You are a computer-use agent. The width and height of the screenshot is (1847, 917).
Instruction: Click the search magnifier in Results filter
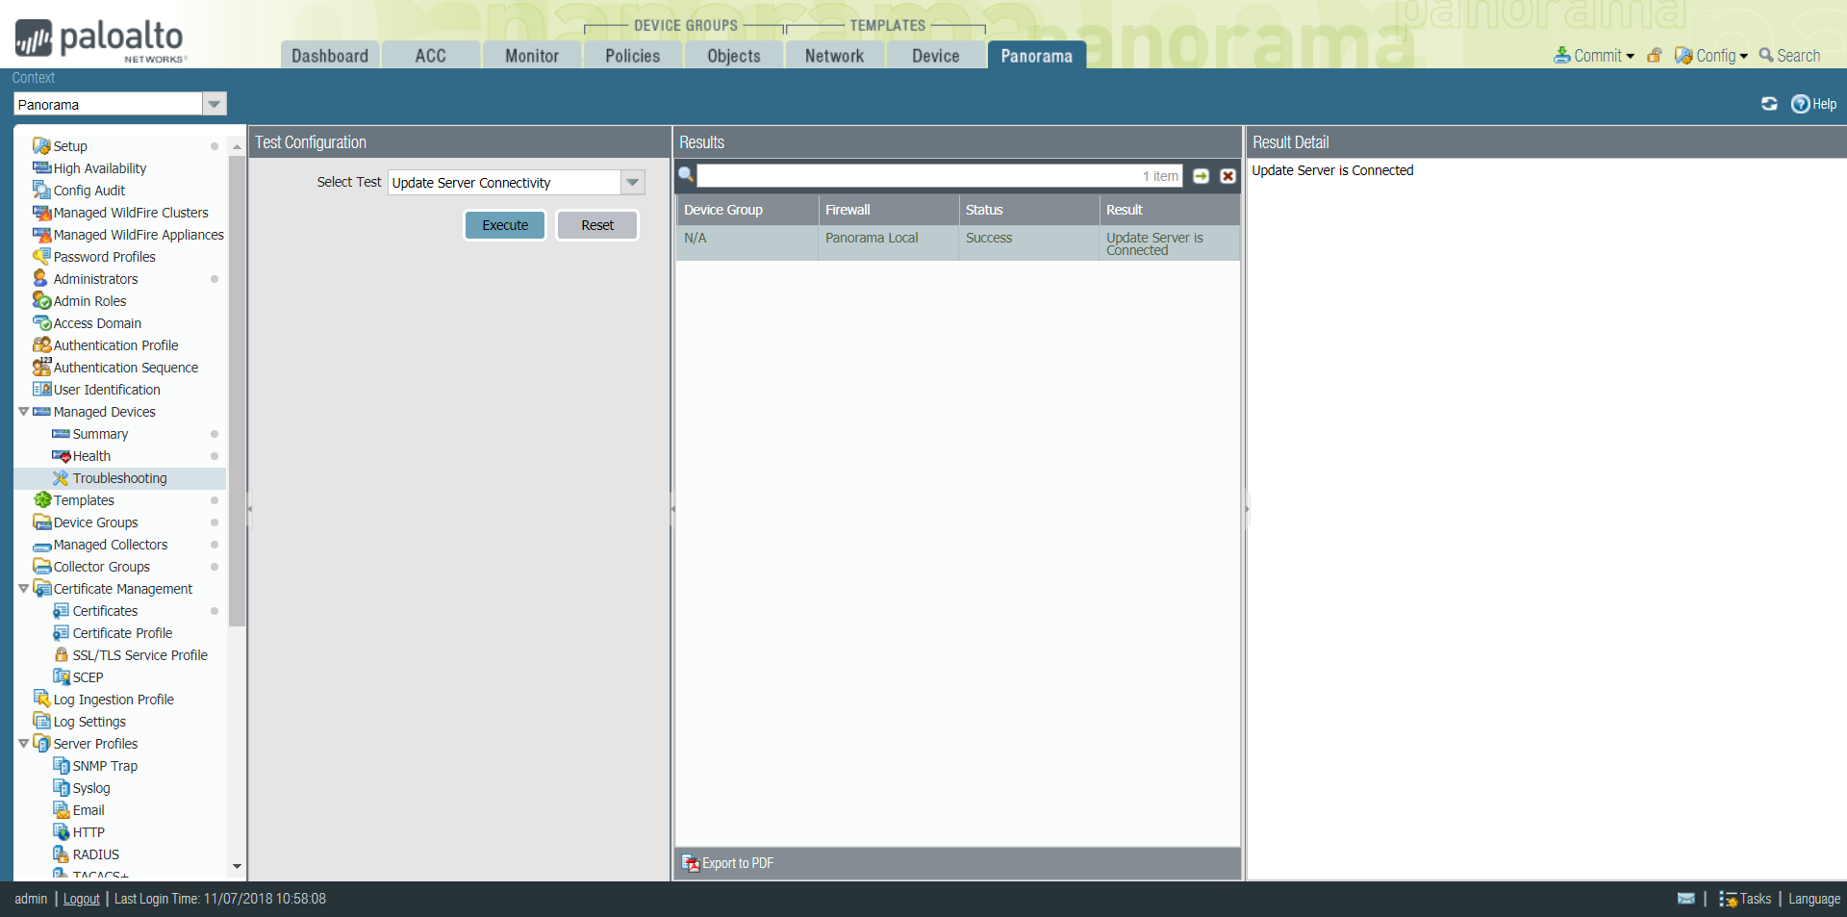tap(686, 175)
